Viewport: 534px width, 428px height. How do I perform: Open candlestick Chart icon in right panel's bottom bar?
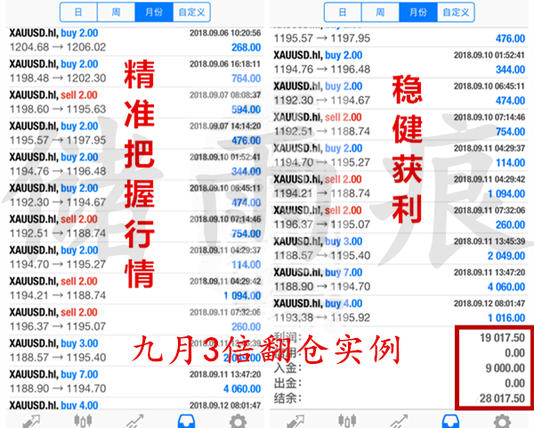click(x=344, y=420)
